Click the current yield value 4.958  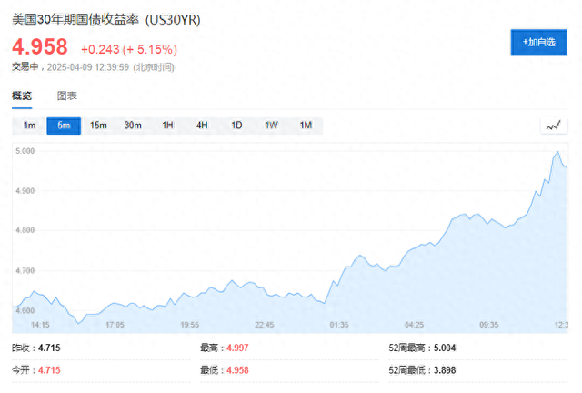(x=40, y=47)
